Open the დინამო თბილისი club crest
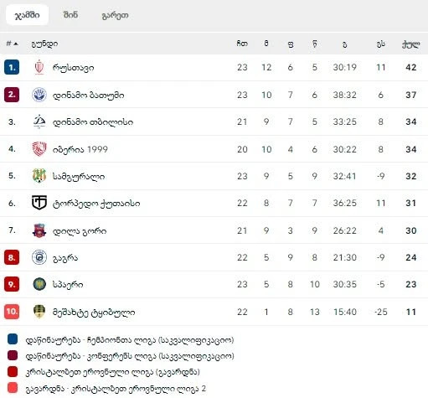428x398 pixels. pos(39,121)
